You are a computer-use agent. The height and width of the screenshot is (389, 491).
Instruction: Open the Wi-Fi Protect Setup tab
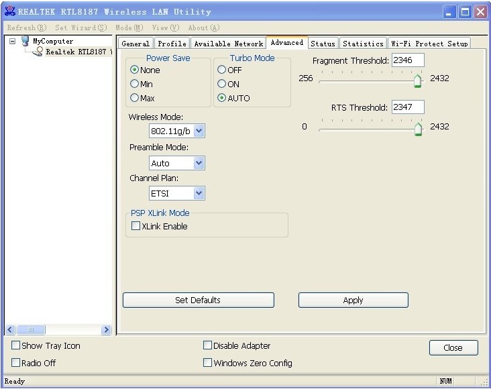pyautogui.click(x=429, y=44)
